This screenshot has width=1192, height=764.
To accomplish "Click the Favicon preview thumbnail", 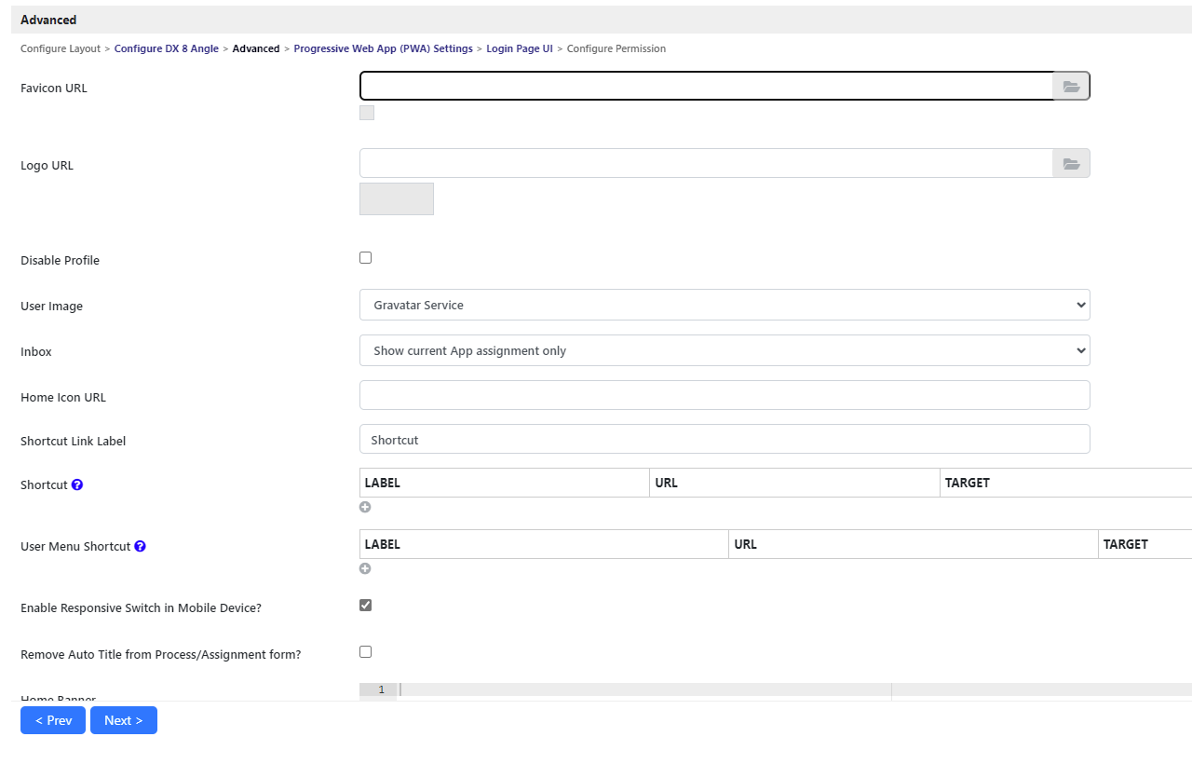I will pyautogui.click(x=367, y=114).
